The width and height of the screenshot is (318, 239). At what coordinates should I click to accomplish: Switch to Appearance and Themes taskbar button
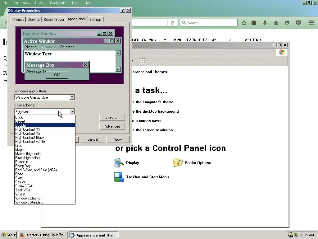(94, 235)
